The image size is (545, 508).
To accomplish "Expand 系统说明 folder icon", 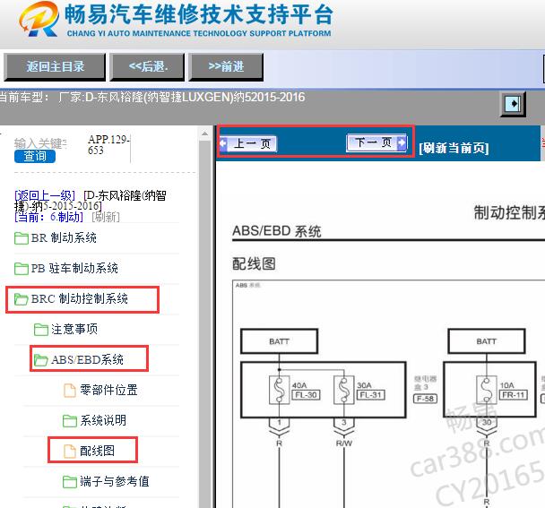I will click(x=70, y=421).
